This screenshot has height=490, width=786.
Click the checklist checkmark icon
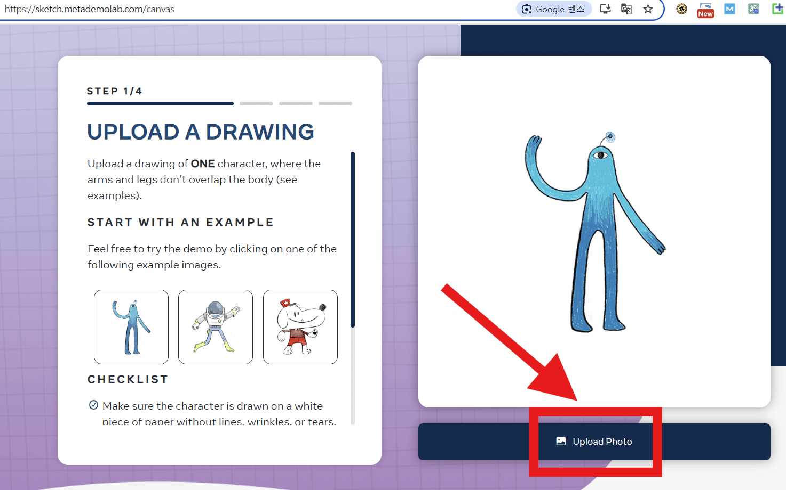click(x=93, y=405)
